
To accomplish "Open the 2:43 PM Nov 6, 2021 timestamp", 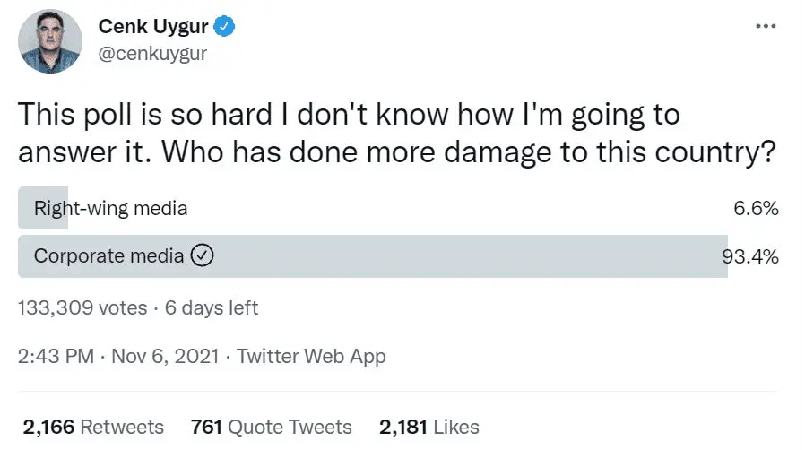I will pos(119,356).
